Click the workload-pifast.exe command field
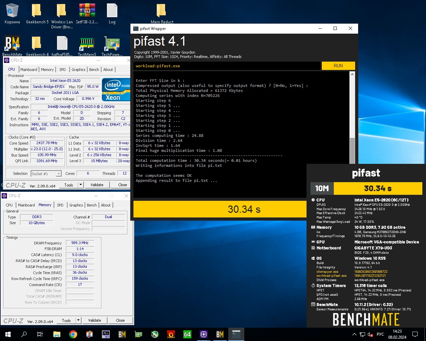 (227, 66)
